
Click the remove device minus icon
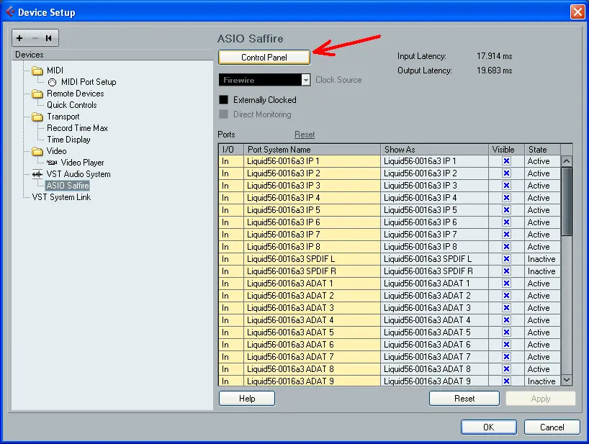coord(35,38)
